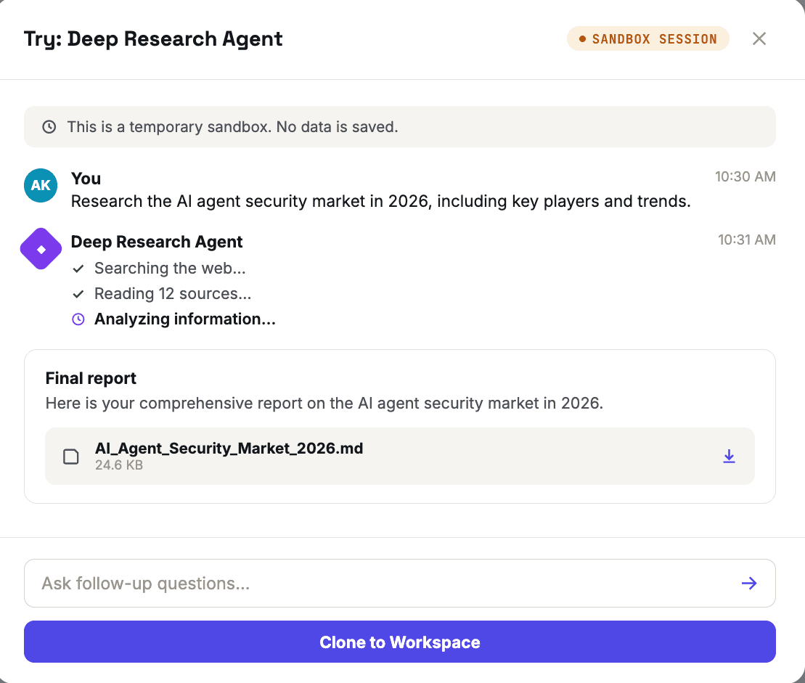Close the Deep Research Agent dialog

pos(759,38)
